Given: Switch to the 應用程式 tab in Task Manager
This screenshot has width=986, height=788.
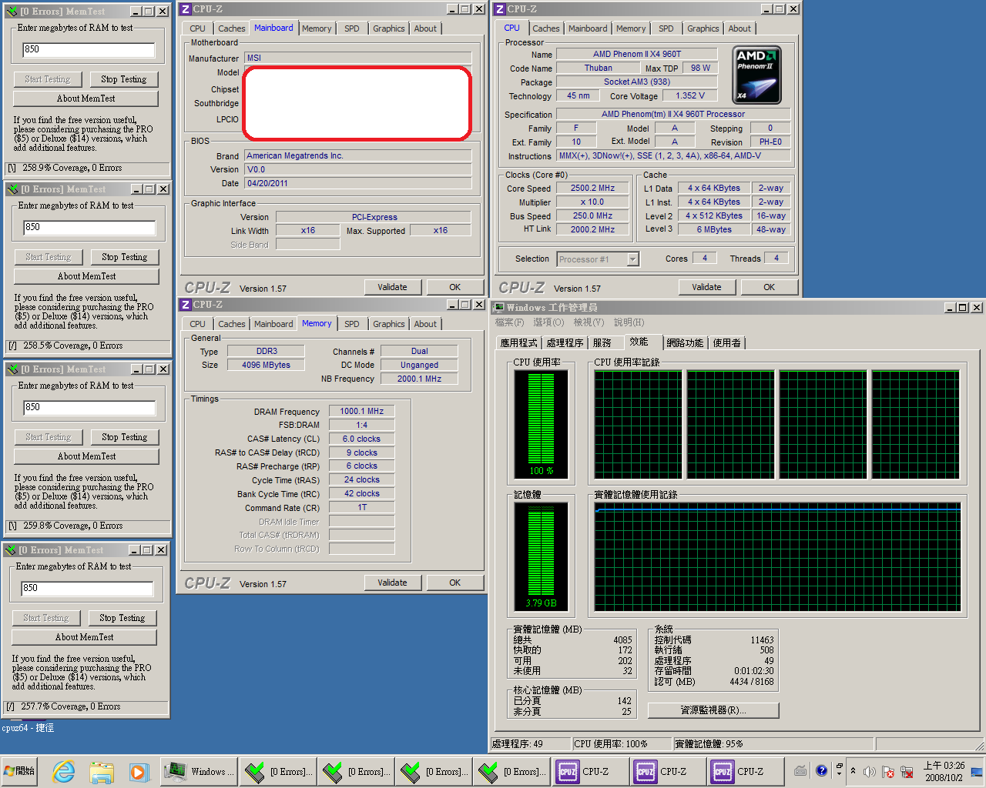Looking at the screenshot, I should [x=518, y=343].
